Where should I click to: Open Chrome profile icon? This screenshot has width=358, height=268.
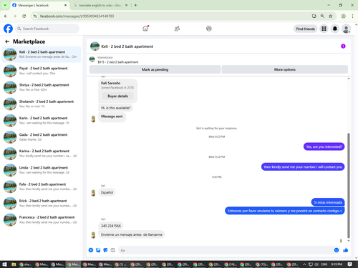click(x=343, y=16)
